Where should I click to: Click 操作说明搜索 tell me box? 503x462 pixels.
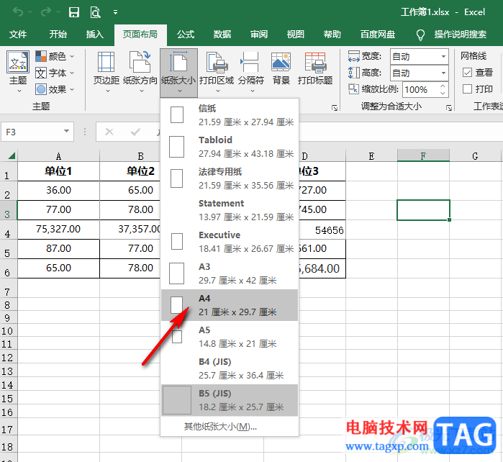(461, 35)
